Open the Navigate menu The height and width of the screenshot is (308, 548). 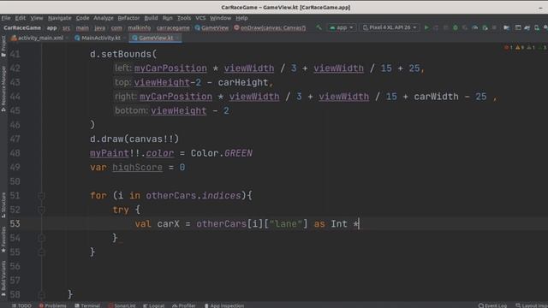tap(59, 18)
